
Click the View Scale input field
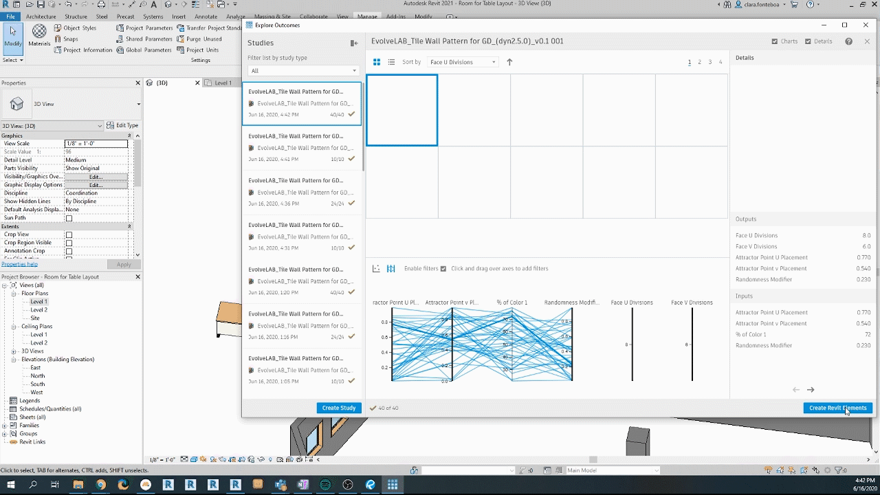96,144
